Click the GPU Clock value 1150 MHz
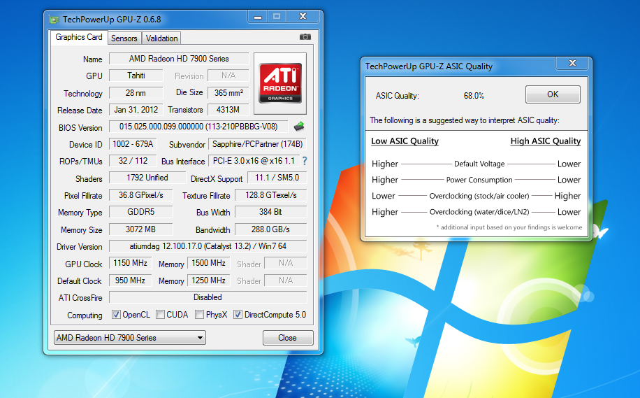Image resolution: width=640 pixels, height=398 pixels. tap(130, 263)
